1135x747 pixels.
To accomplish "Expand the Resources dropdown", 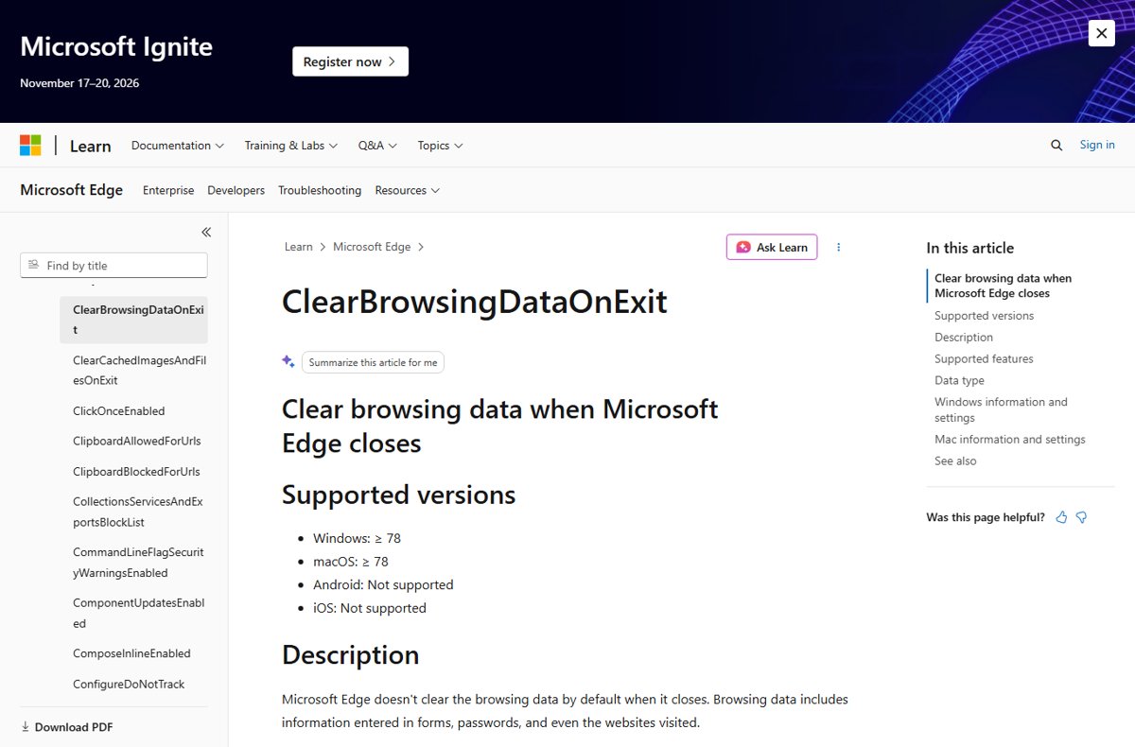I will point(408,190).
